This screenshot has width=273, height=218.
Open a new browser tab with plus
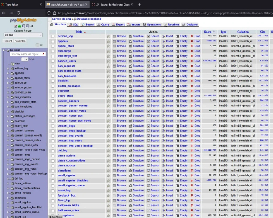tap(139, 5)
